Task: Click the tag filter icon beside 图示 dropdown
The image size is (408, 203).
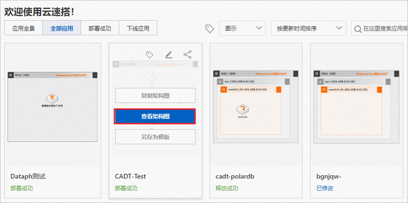Action: (x=210, y=29)
